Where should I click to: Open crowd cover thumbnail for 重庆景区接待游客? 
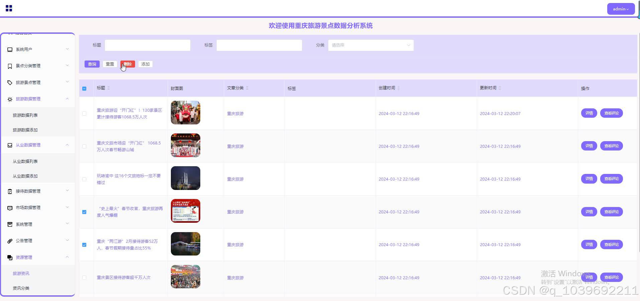(186, 277)
